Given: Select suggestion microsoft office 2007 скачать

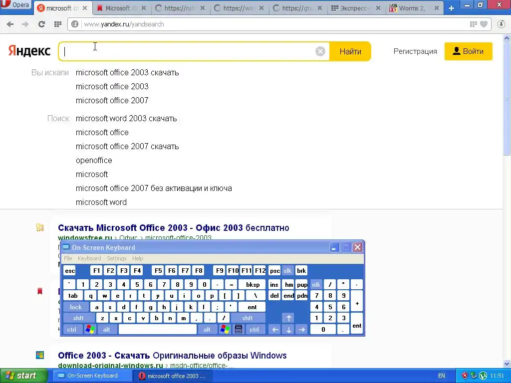Looking at the screenshot, I should 127,146.
